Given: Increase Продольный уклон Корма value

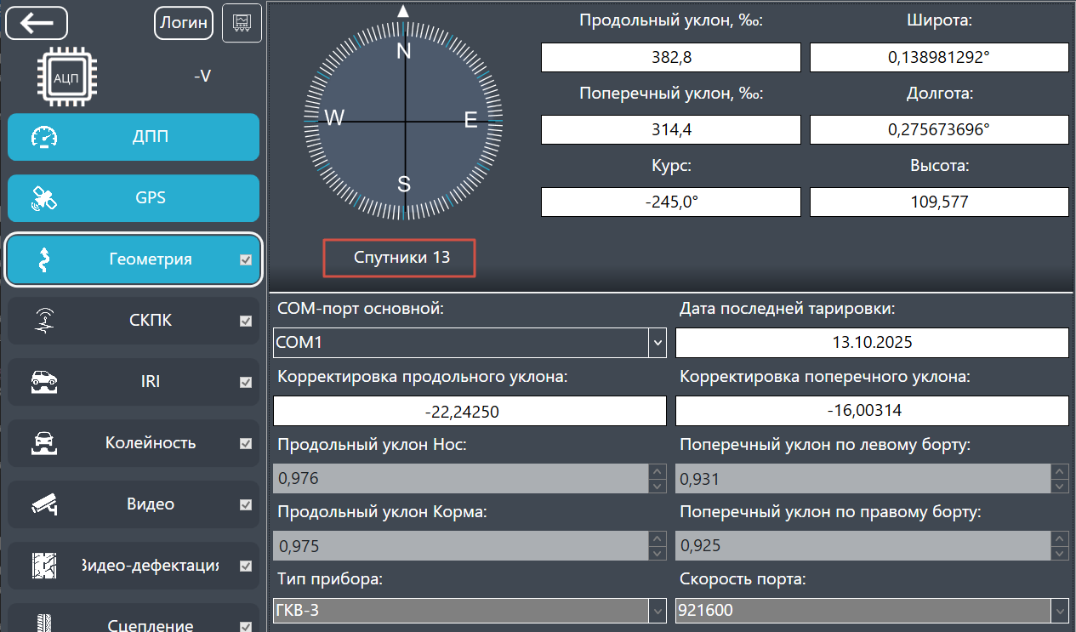Looking at the screenshot, I should click(x=657, y=538).
